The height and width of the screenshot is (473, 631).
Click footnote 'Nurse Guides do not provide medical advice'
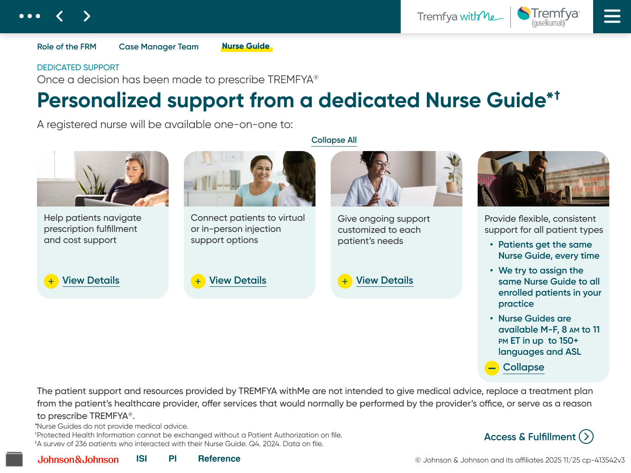(112, 426)
